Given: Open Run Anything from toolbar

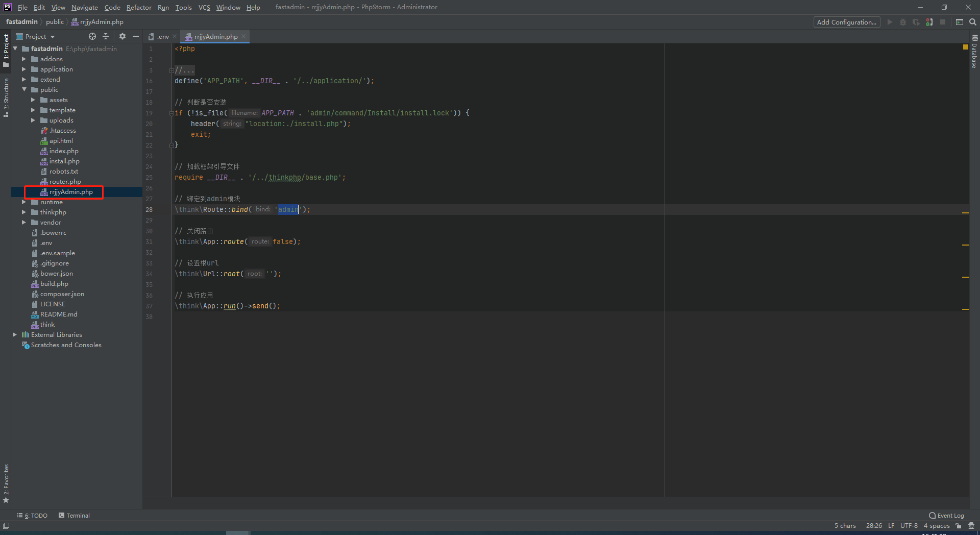Looking at the screenshot, I should tap(960, 22).
